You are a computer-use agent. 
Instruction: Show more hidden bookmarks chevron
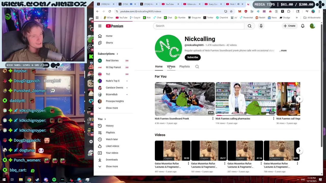(297, 18)
